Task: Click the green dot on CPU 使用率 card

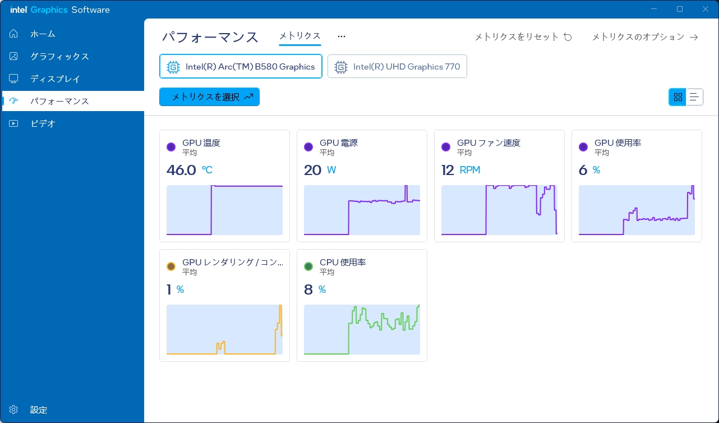Action: point(308,266)
